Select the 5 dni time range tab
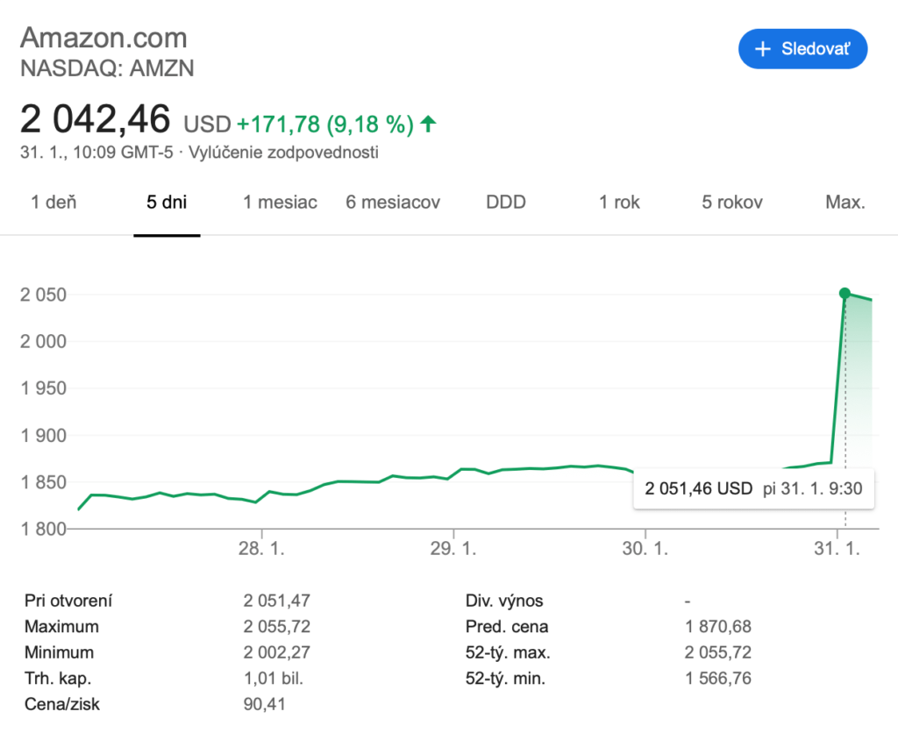Viewport: 898px width, 733px height. 167,203
